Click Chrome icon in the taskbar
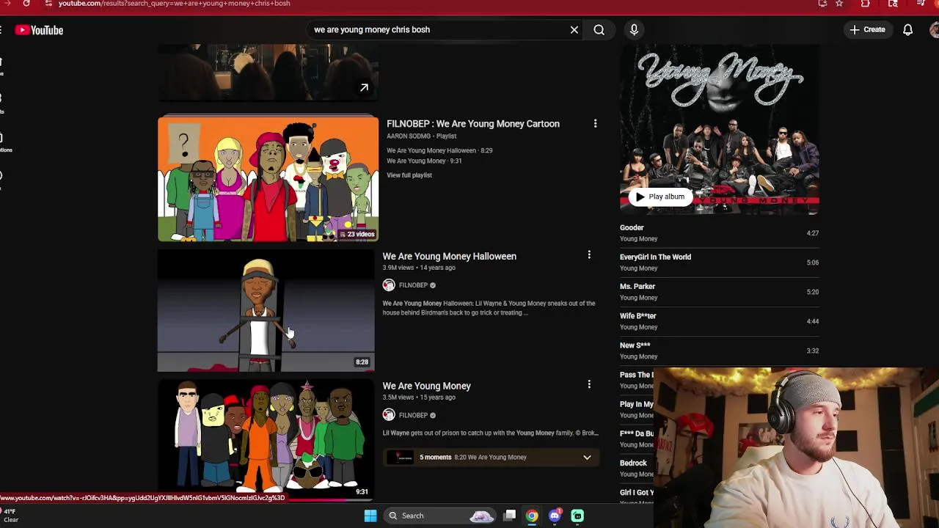The height and width of the screenshot is (528, 939). (532, 516)
